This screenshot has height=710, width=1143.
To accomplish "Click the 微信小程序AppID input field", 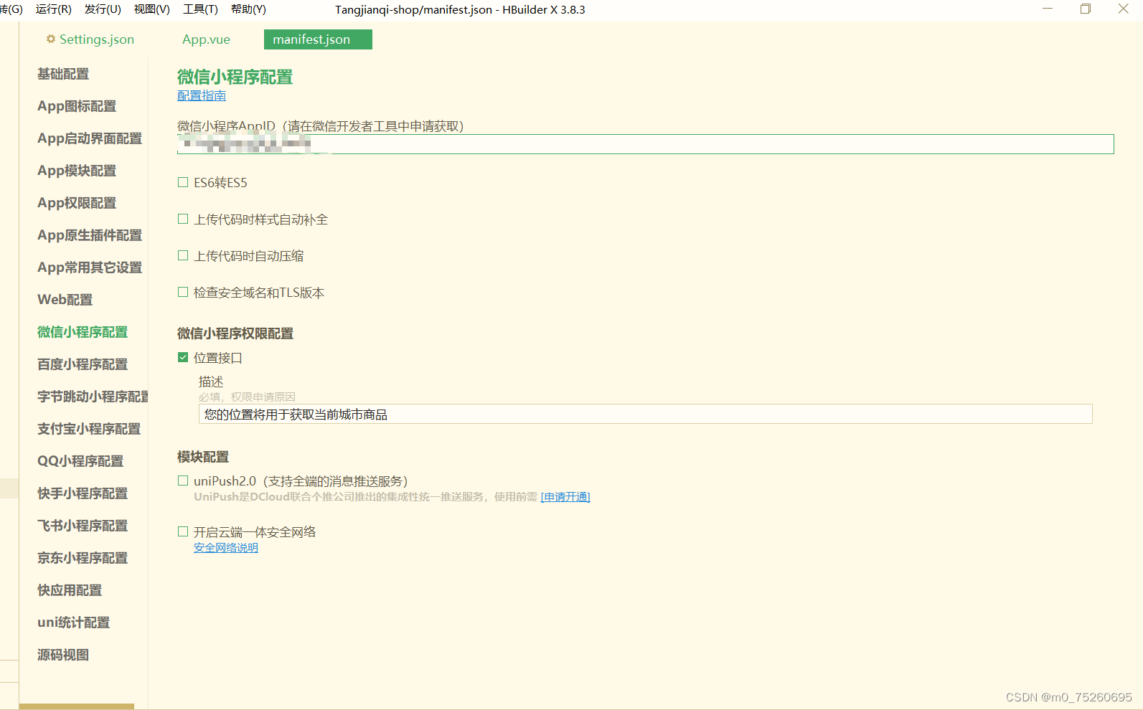I will click(x=646, y=144).
